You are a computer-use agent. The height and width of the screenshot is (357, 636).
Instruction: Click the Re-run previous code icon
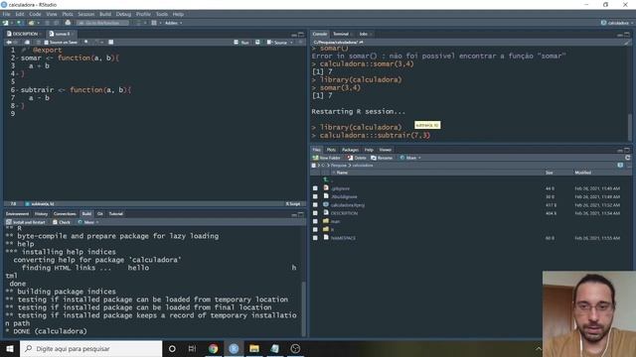257,42
